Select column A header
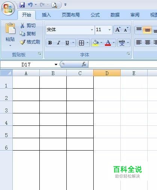Image resolution: width=157 pixels, height=190 pixels. coord(26,73)
